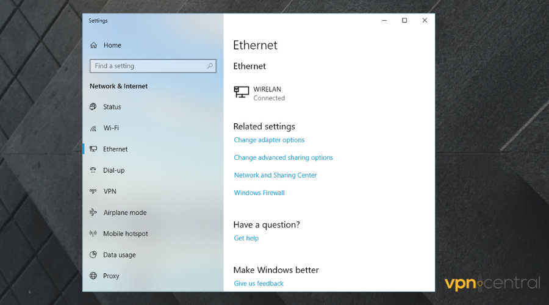Screen dimensions: 549x305
Task: Open Change adapter options link
Action: coord(269,140)
